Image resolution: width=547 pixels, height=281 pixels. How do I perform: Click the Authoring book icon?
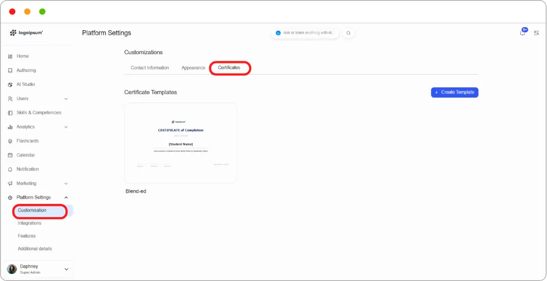tap(10, 71)
